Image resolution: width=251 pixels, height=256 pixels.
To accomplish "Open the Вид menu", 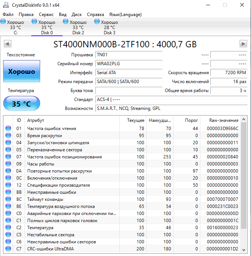I will (63, 15).
